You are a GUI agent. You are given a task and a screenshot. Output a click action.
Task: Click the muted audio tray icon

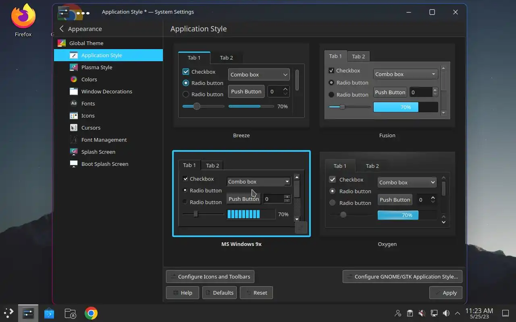422,313
